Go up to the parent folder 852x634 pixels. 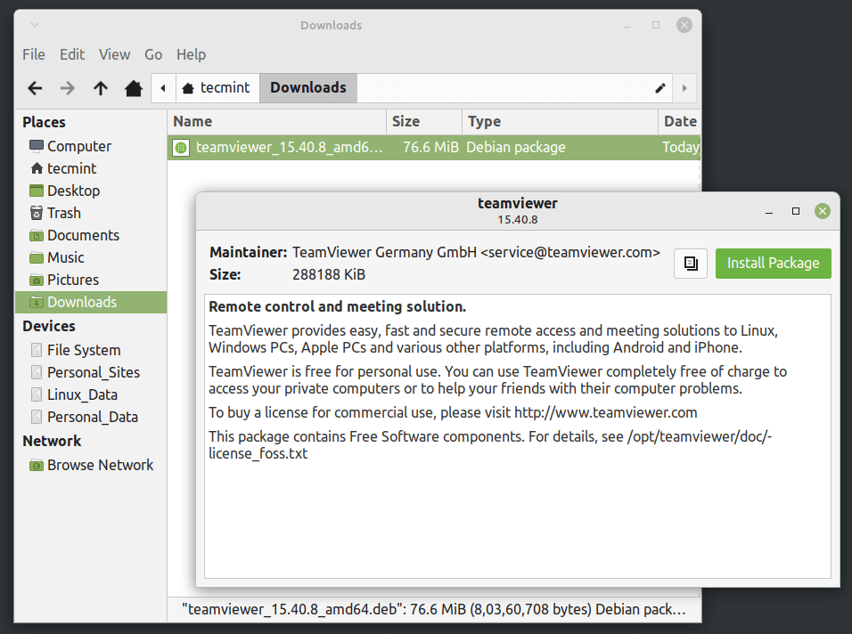click(x=101, y=88)
